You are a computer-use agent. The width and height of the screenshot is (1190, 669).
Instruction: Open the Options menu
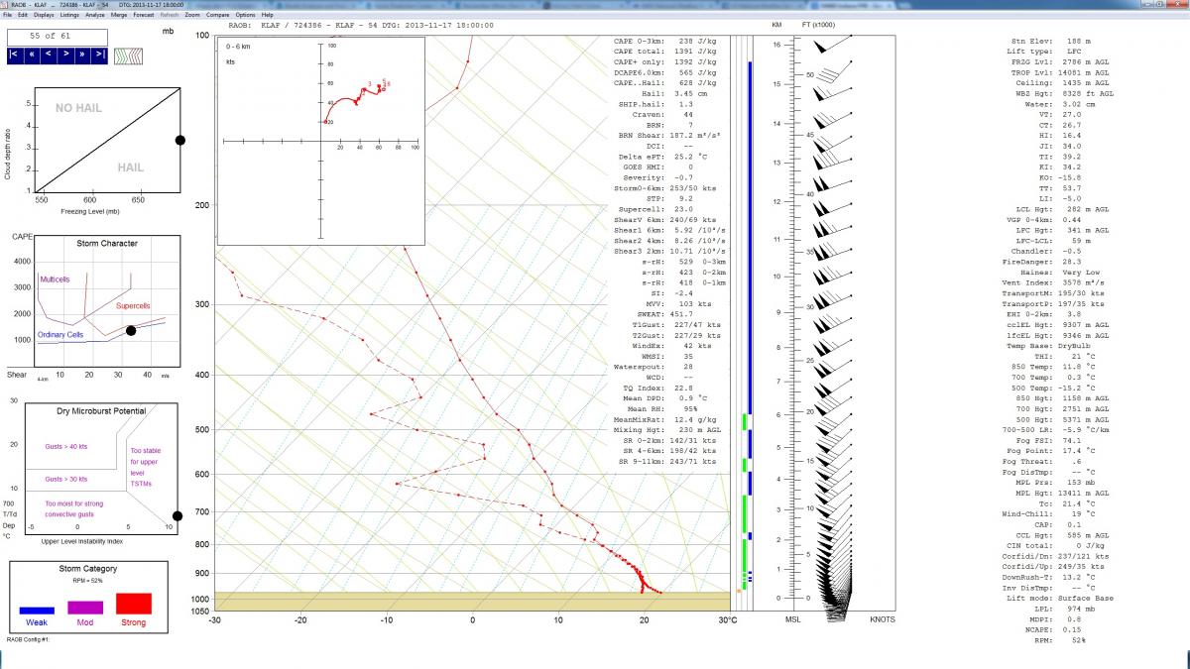(245, 15)
